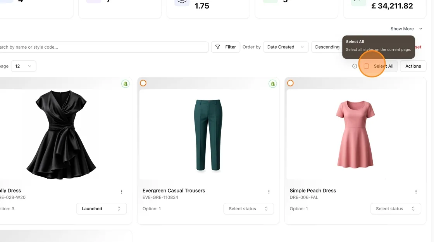Viewport: 434px width, 242px height.
Task: Open the black dress product image
Action: click(x=61, y=135)
